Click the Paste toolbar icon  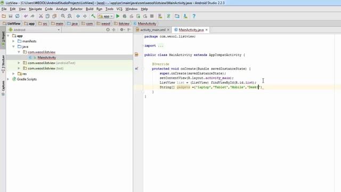pyautogui.click(x=54, y=16)
